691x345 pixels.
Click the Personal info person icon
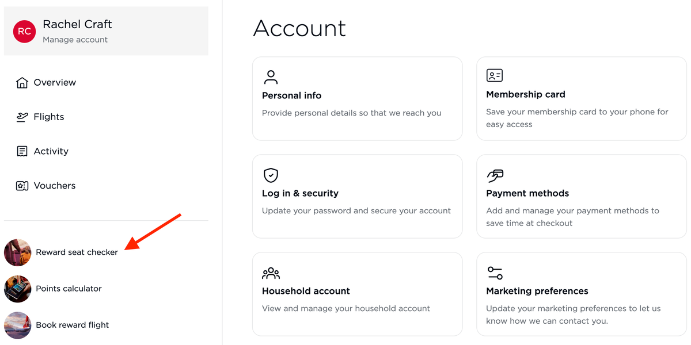click(x=271, y=75)
